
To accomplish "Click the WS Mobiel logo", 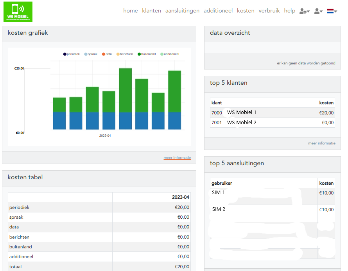I will 18,12.
